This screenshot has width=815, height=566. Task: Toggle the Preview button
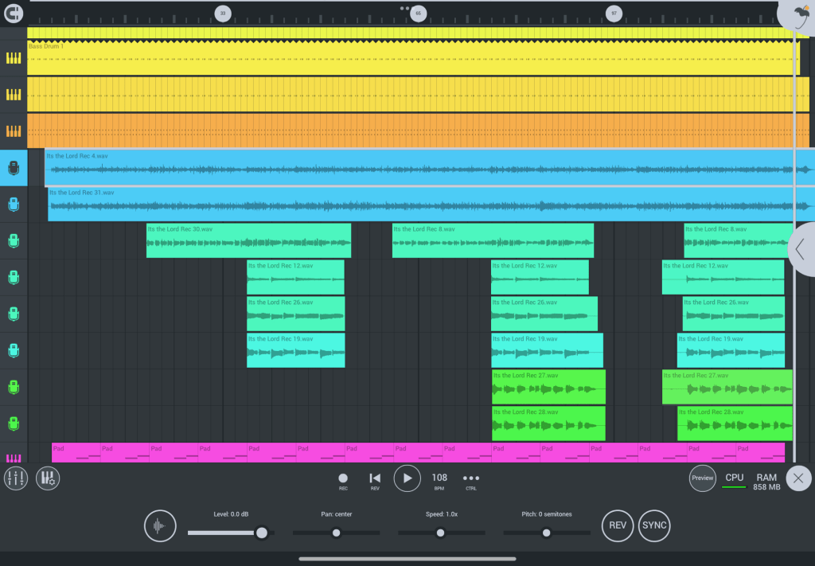coord(702,478)
